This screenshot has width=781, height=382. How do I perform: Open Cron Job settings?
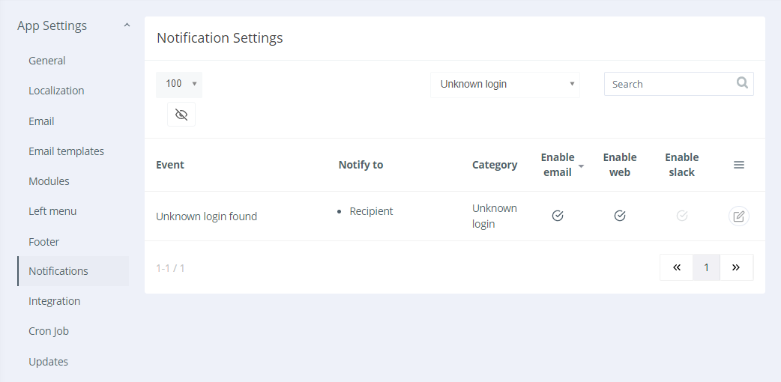pos(49,331)
